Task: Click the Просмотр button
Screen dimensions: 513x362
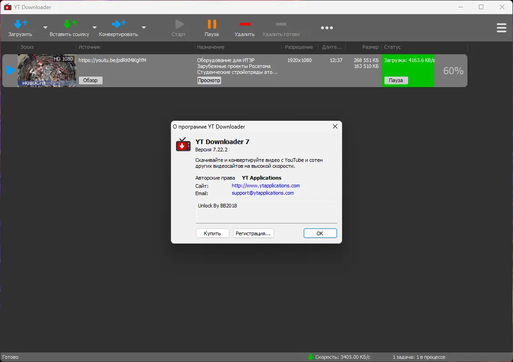Action: (209, 80)
